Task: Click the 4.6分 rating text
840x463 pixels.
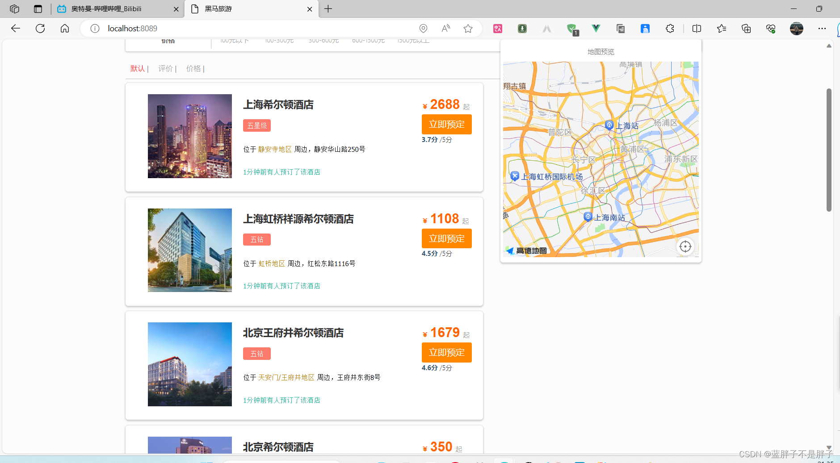Action: pyautogui.click(x=430, y=368)
